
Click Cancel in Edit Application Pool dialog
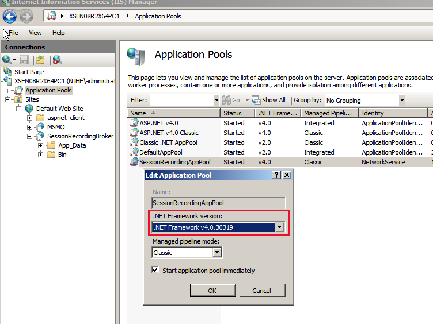(x=261, y=291)
